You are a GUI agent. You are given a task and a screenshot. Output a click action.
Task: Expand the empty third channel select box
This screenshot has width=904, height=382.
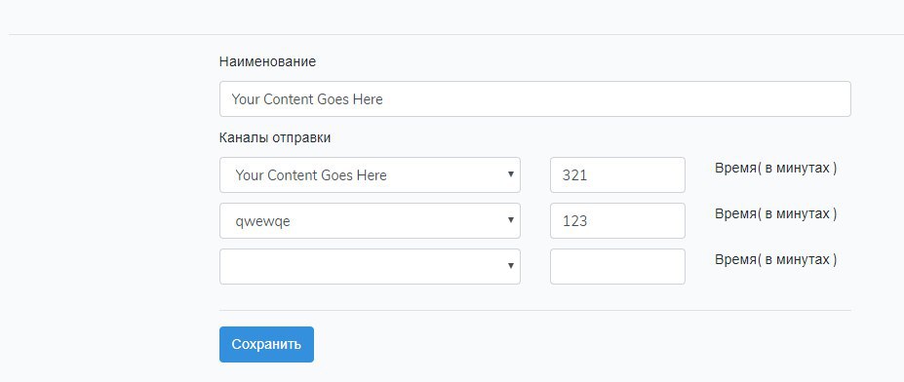click(x=370, y=266)
